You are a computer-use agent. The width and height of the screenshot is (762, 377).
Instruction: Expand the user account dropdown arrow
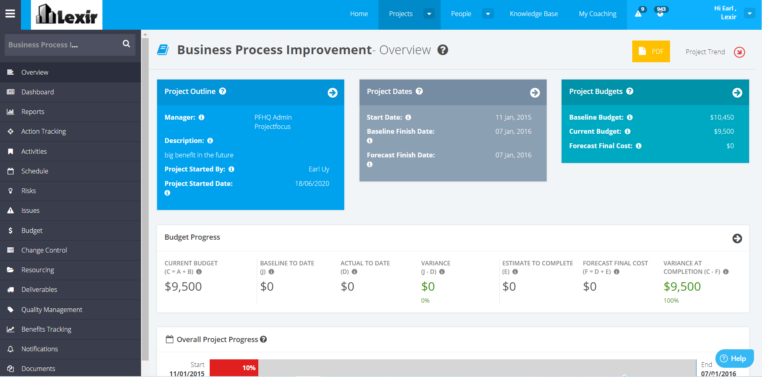click(x=750, y=13)
